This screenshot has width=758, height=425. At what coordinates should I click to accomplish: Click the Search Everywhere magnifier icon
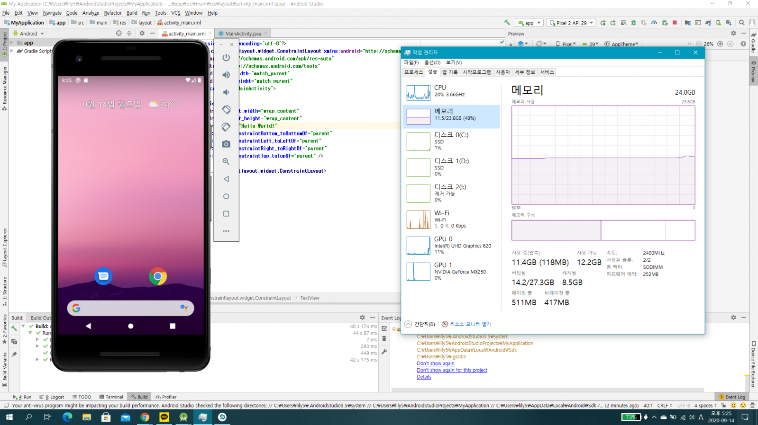741,23
